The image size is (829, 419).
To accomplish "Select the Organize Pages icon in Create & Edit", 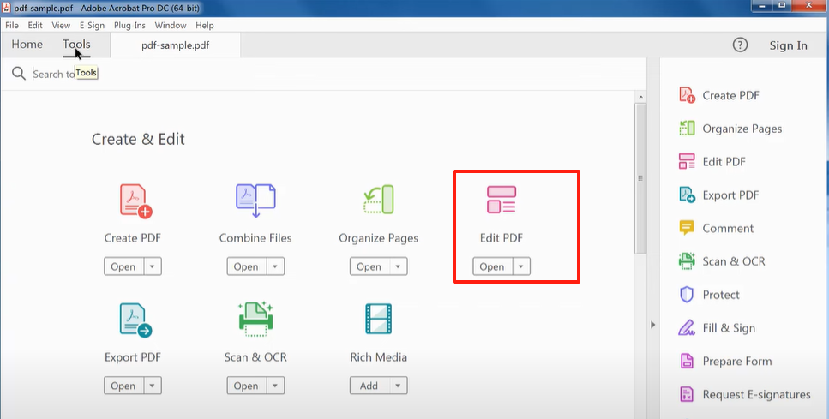I will 379,199.
